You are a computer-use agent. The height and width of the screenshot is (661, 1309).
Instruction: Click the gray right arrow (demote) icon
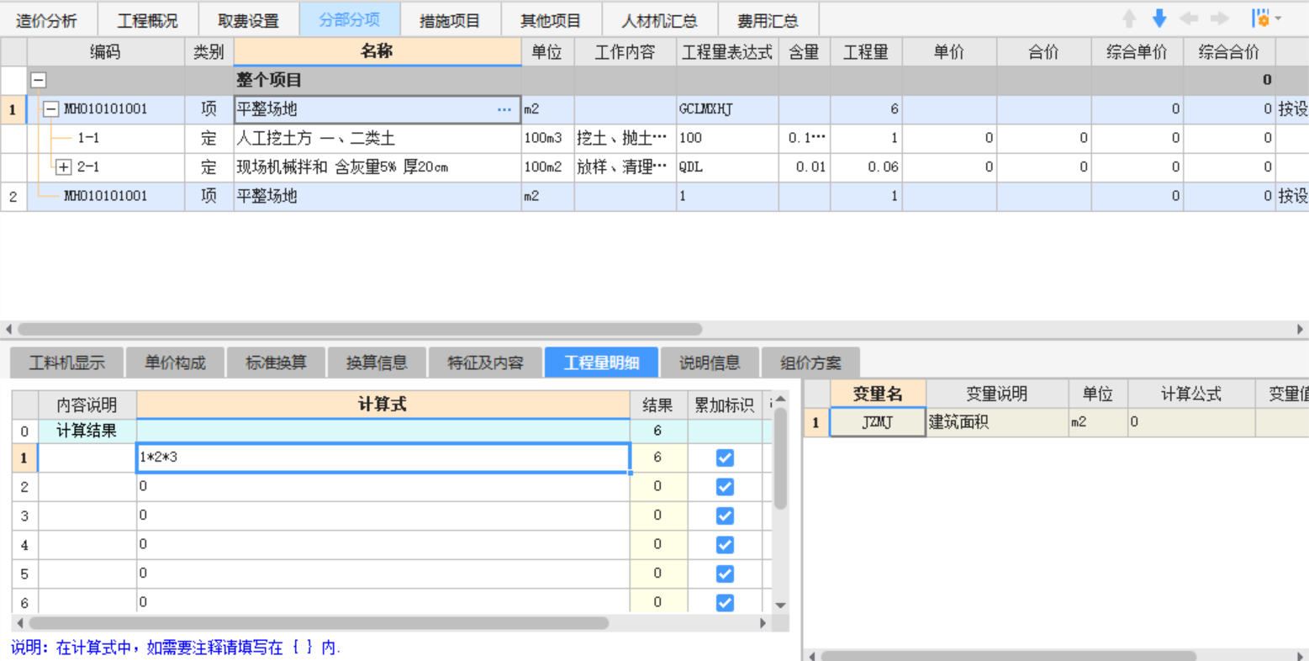tap(1219, 19)
